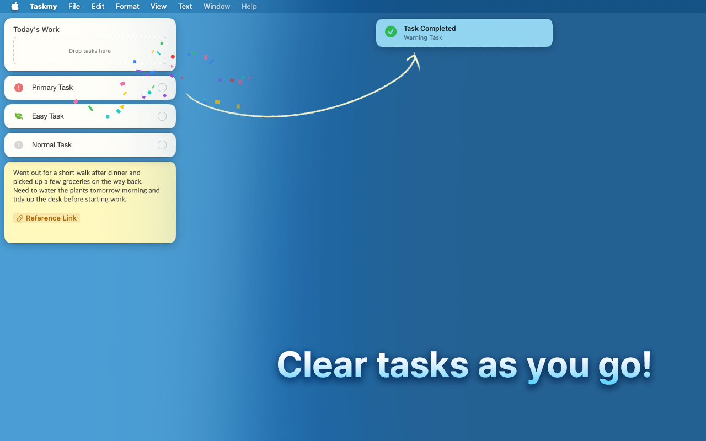Open the Text menu
Screen dimensions: 706x441
185,7
